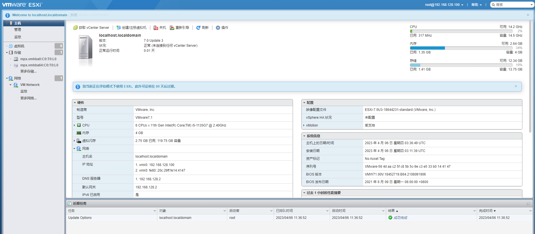
Task: Click the info icon in evaluation banner
Action: pyautogui.click(x=78, y=87)
